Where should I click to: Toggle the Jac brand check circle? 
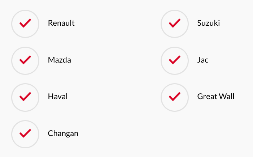click(x=175, y=61)
